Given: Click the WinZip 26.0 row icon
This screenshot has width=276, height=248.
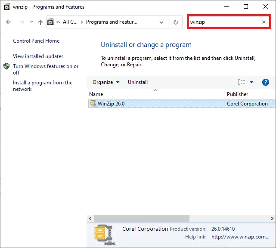Looking at the screenshot, I should 93,103.
